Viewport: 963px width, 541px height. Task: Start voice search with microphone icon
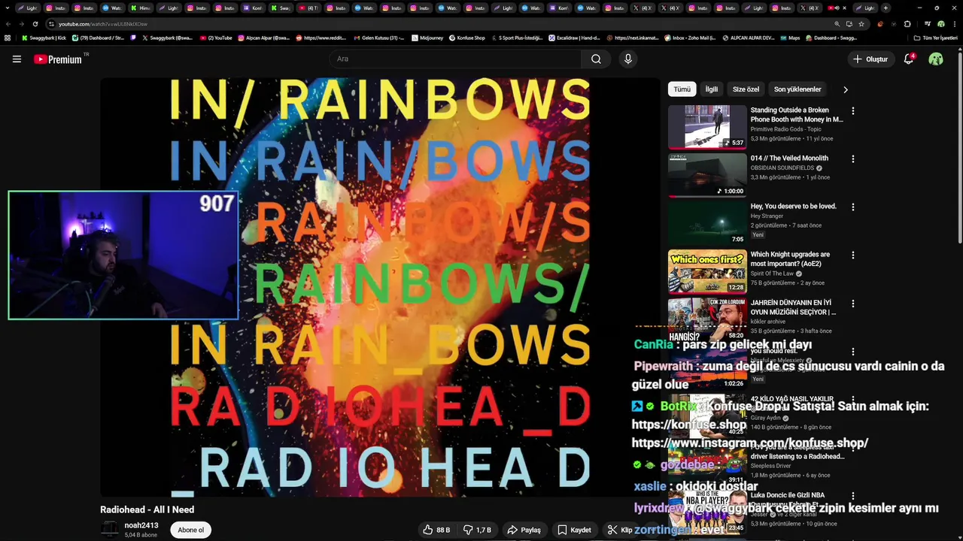[x=628, y=59]
